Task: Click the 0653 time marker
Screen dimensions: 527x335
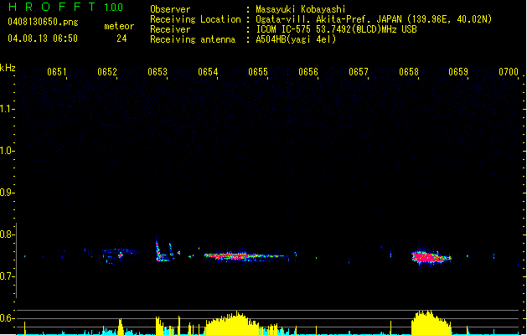Action: point(158,72)
